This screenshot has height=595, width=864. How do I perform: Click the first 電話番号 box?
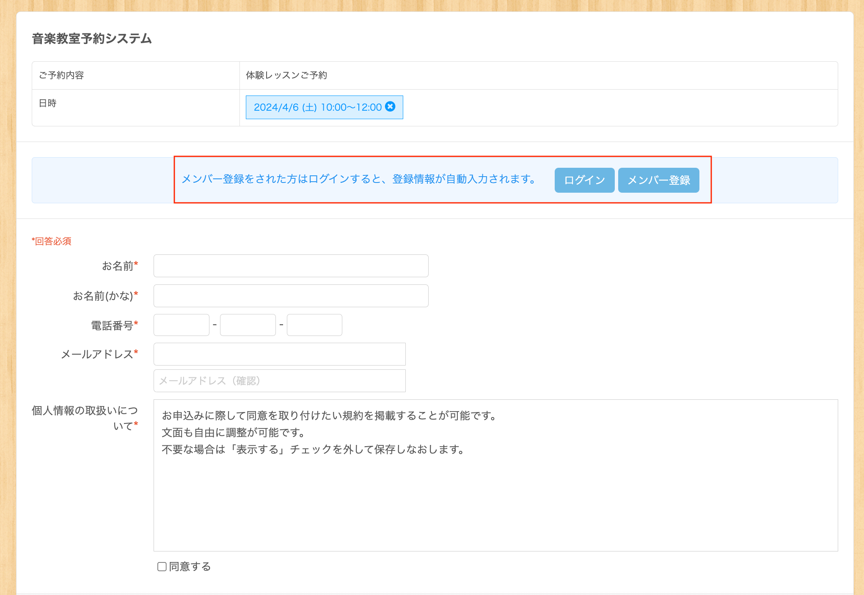[181, 325]
